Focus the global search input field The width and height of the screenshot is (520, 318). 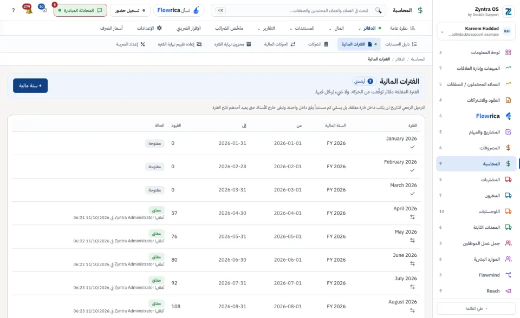point(298,10)
